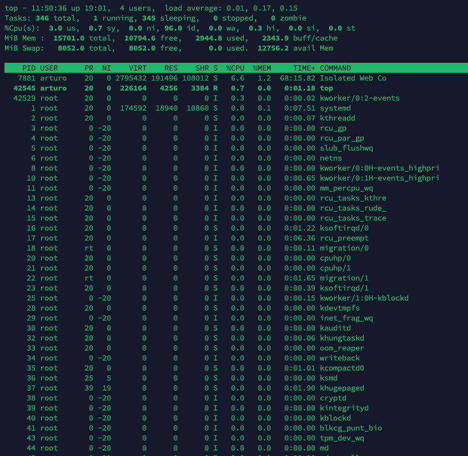Select the %MEM column header
Viewport: 468px width, 456px height.
coord(262,68)
